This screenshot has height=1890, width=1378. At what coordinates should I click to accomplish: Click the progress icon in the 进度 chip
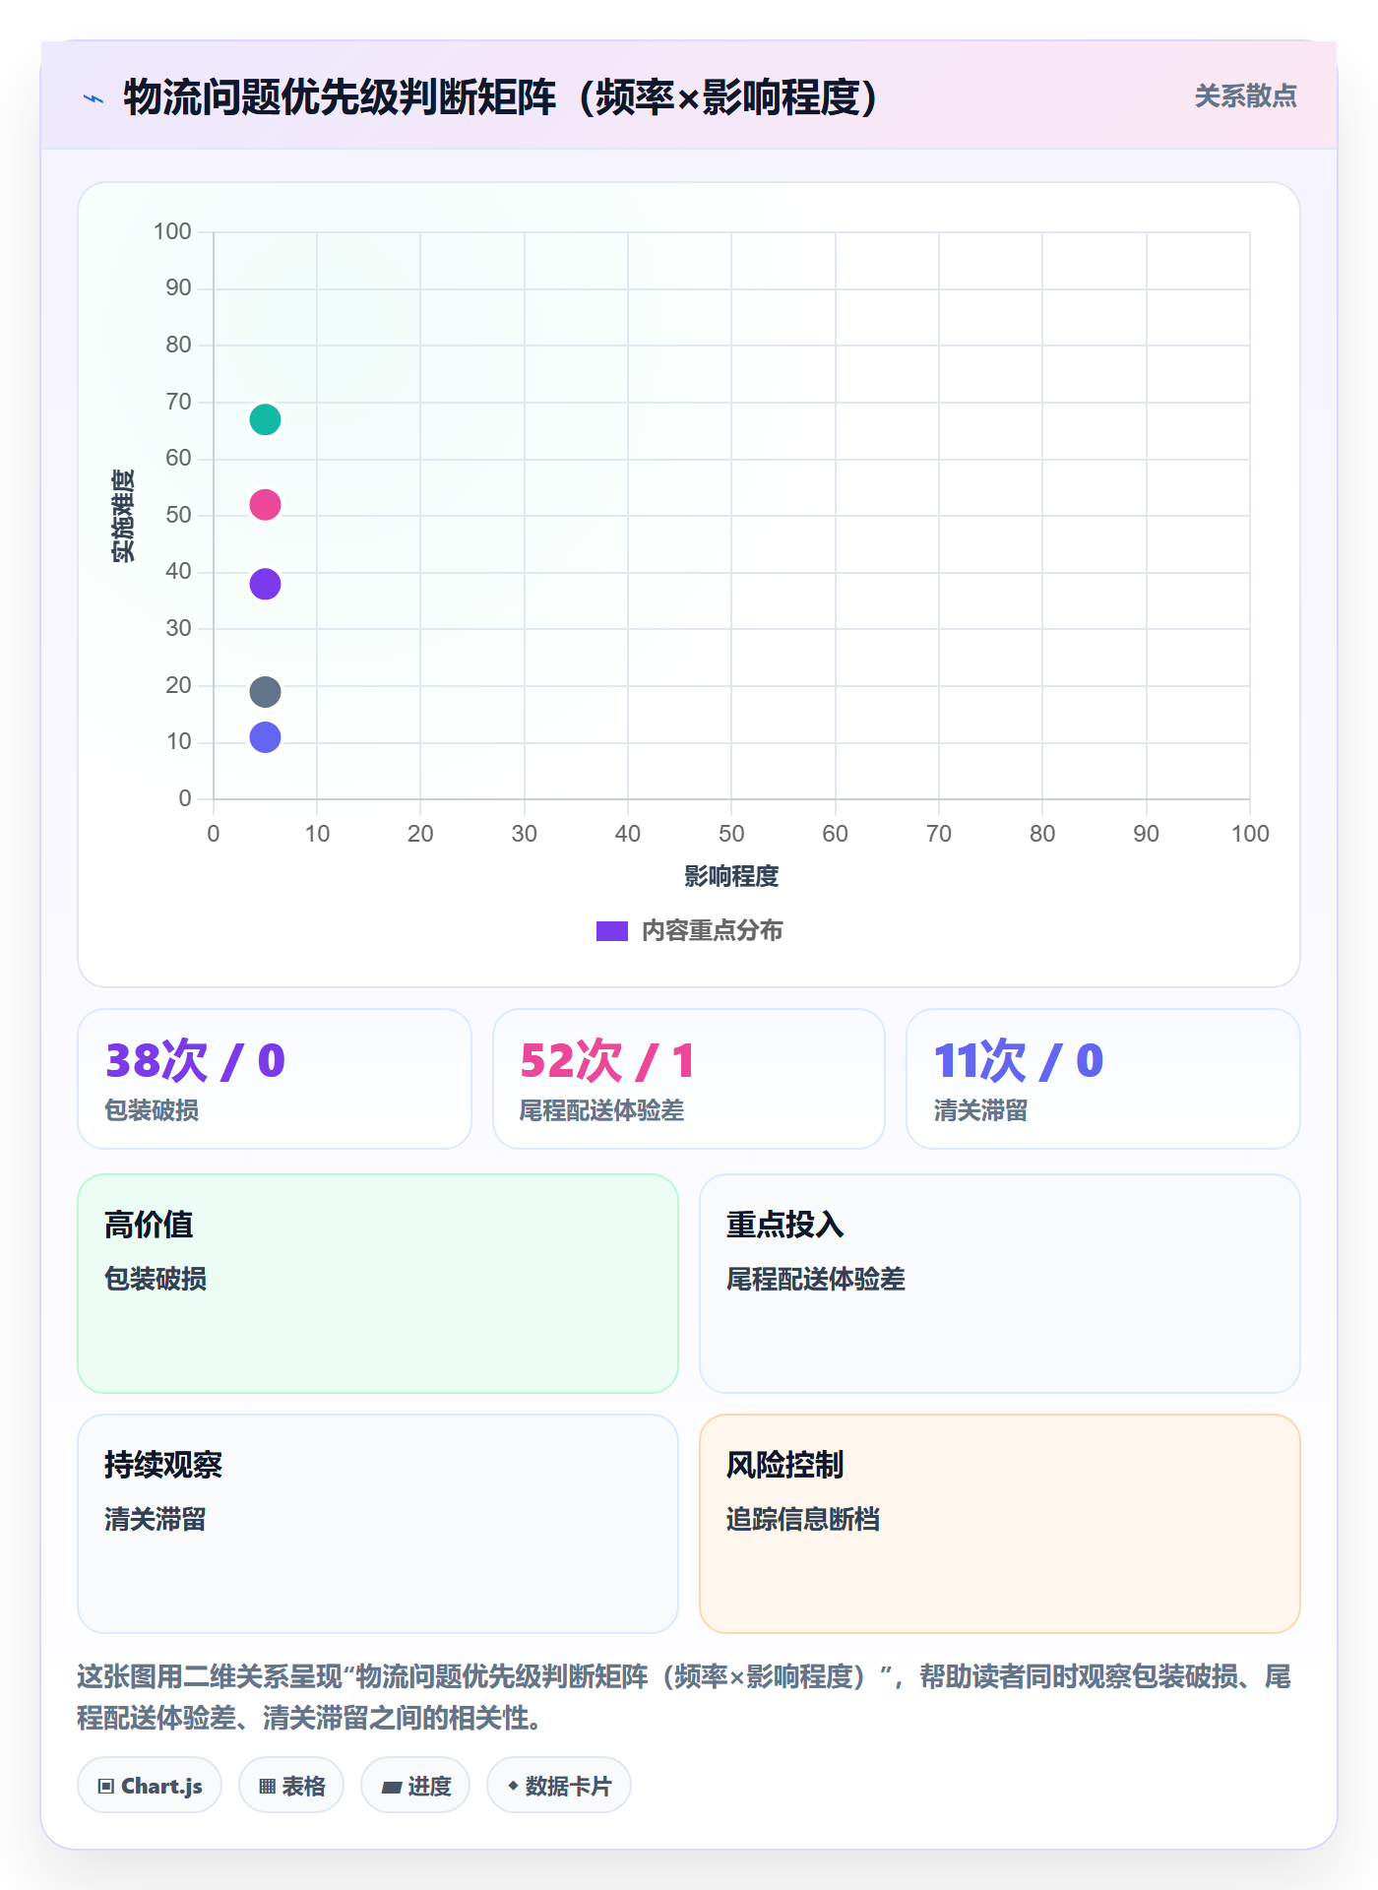391,1787
